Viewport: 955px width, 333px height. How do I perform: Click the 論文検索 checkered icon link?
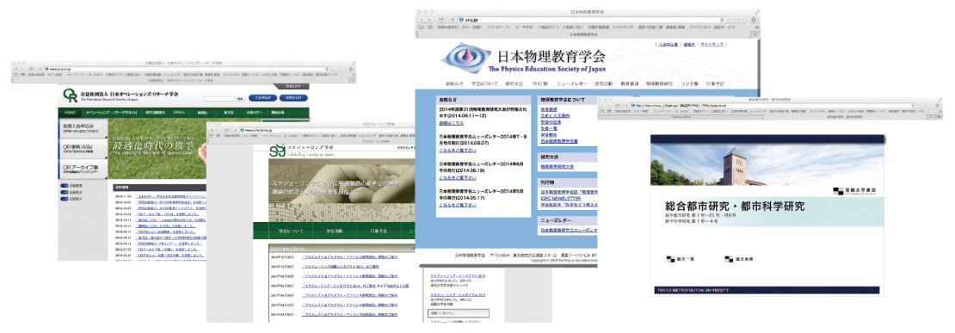point(739,259)
